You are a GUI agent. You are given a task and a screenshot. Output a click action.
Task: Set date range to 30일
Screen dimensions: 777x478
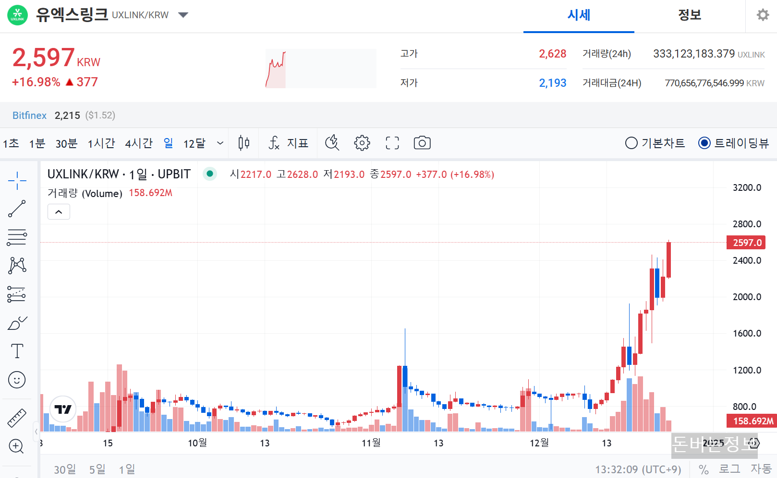pyautogui.click(x=65, y=469)
